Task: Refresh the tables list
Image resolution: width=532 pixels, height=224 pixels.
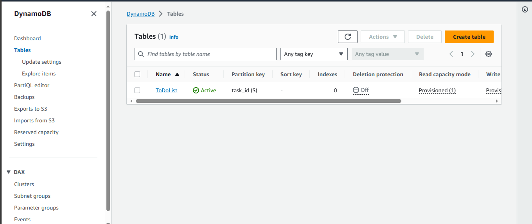Action: point(348,37)
